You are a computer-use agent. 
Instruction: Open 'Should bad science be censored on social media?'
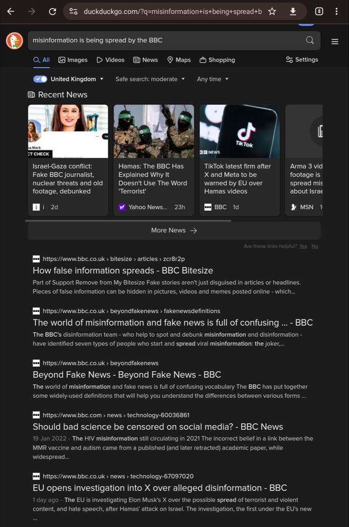(158, 427)
